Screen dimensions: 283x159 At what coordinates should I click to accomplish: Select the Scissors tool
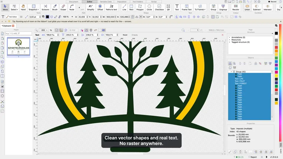(45, 7)
